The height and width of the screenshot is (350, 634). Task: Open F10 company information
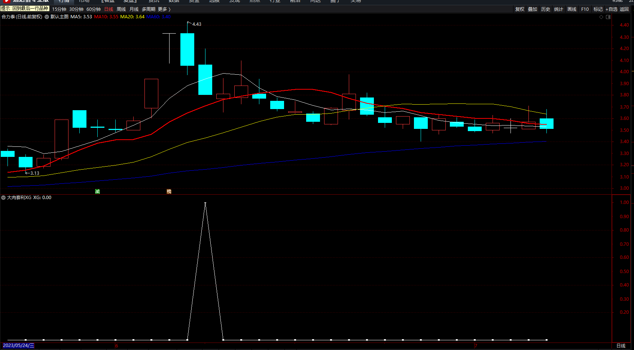[x=585, y=9]
